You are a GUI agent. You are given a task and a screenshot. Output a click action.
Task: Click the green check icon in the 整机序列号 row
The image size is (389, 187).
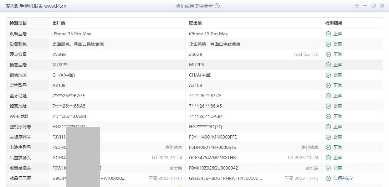(x=328, y=127)
